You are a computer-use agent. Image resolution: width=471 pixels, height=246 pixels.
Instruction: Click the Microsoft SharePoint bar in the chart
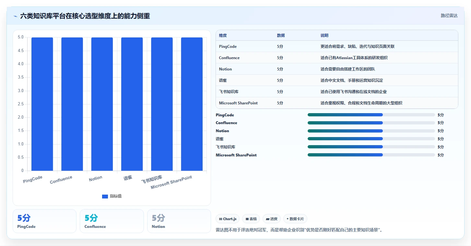pos(192,104)
